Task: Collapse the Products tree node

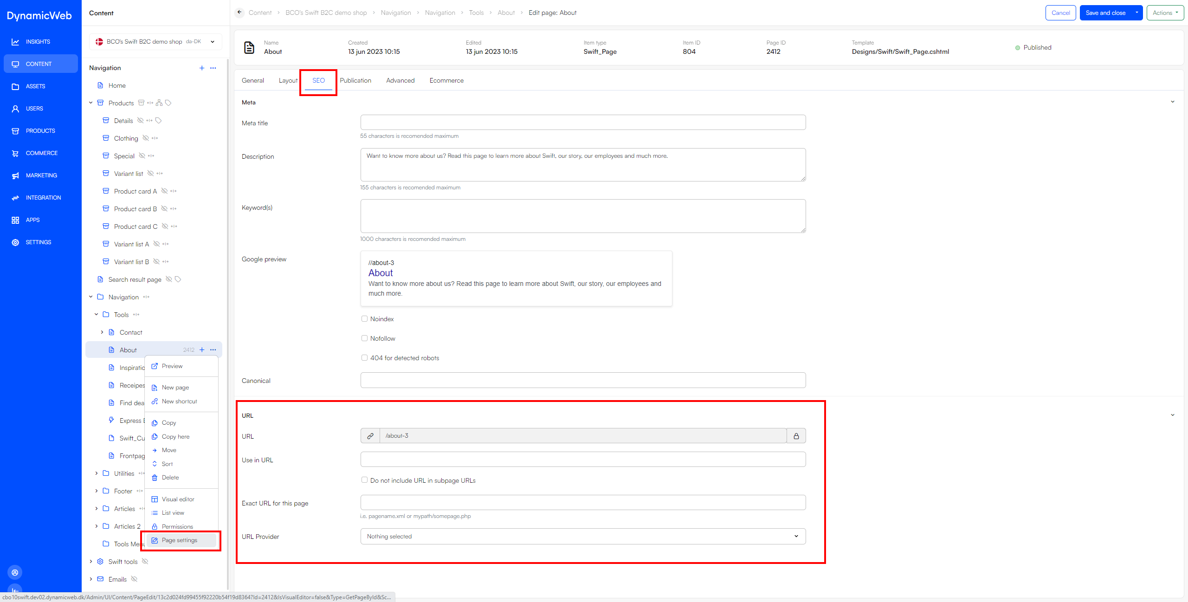Action: pos(91,103)
